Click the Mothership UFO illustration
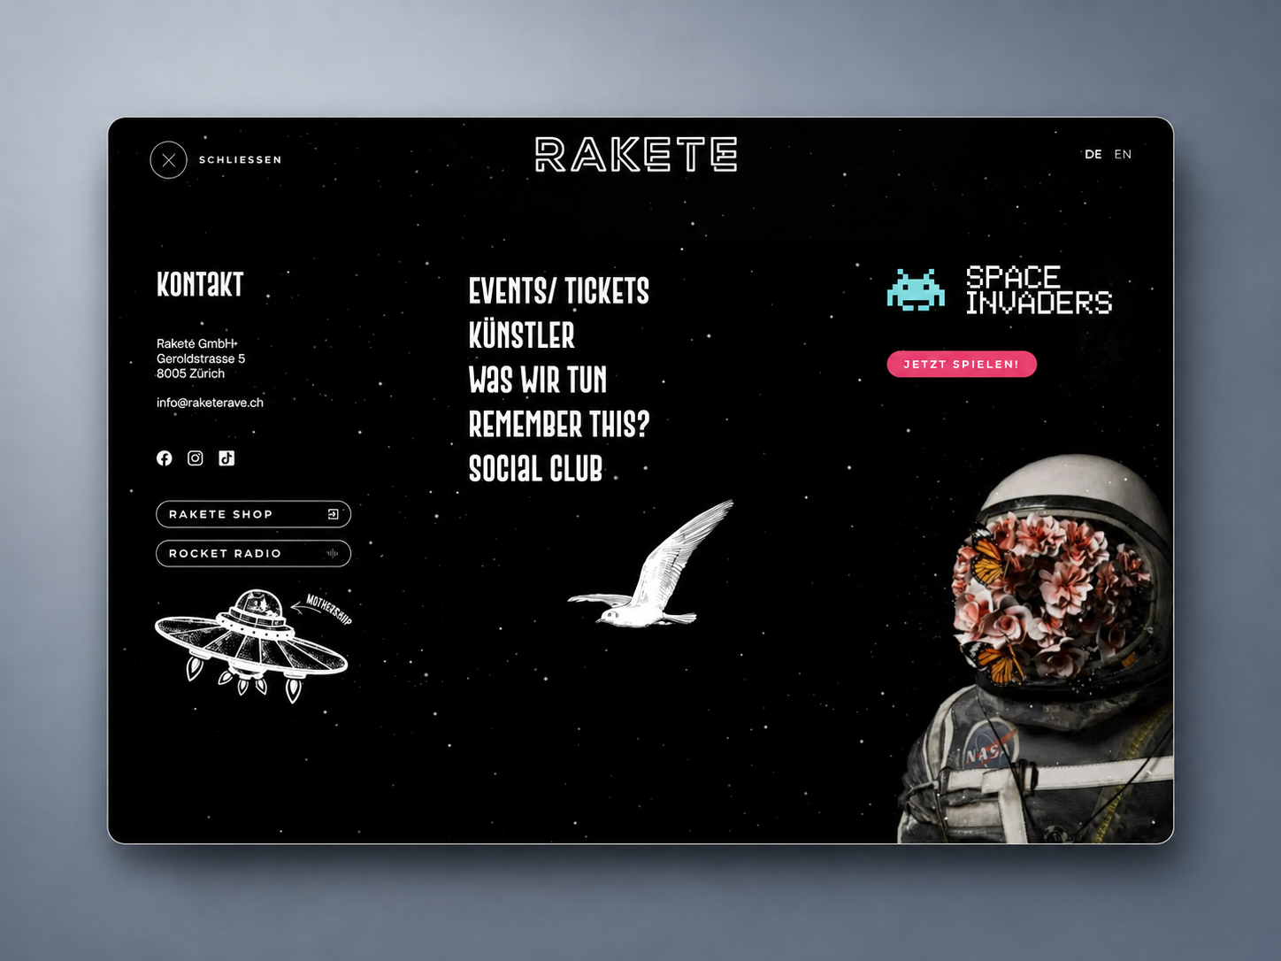This screenshot has width=1281, height=961. (x=254, y=645)
